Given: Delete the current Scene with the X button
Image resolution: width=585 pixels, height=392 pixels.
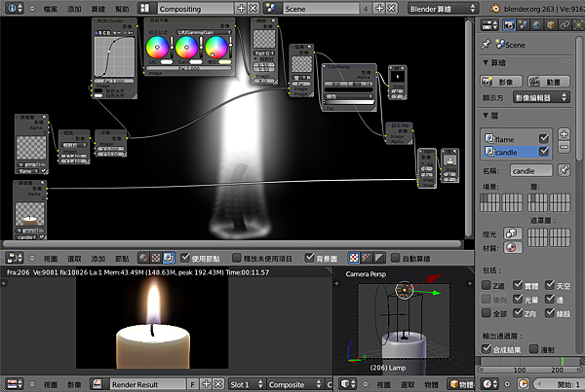Looking at the screenshot, I should [391, 8].
